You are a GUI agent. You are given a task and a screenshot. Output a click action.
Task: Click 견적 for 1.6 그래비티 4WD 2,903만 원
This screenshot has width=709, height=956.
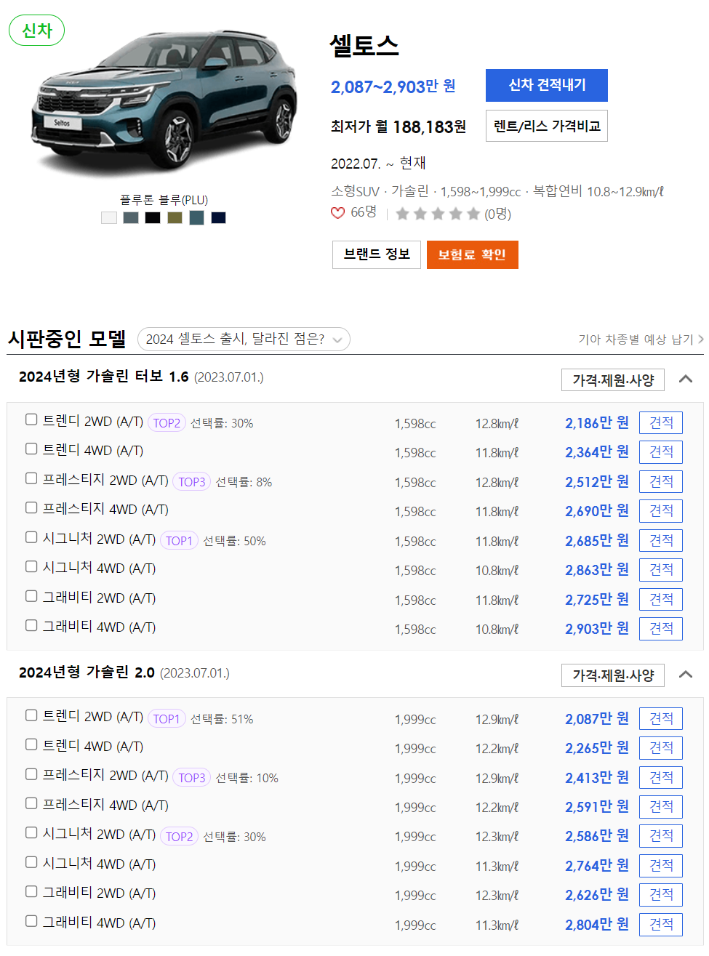(x=661, y=629)
